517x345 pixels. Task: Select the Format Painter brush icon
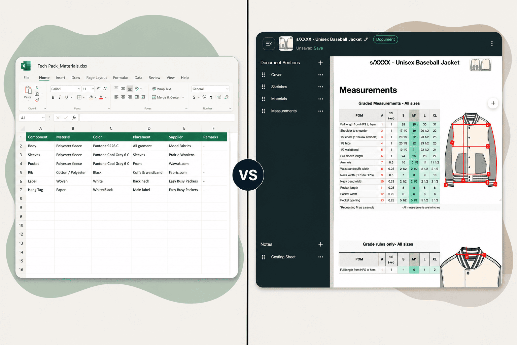point(37,100)
